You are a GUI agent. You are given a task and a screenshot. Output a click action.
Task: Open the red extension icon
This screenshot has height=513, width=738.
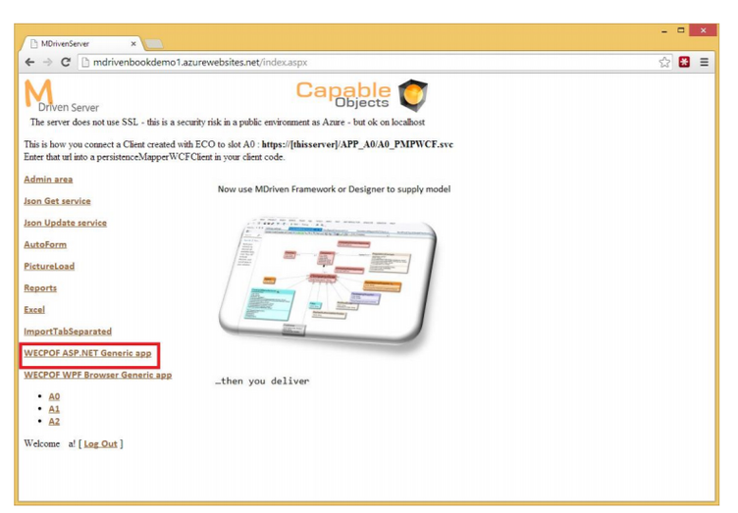684,62
